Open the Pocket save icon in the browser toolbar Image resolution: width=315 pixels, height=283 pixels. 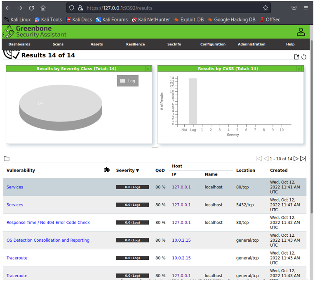294,8
